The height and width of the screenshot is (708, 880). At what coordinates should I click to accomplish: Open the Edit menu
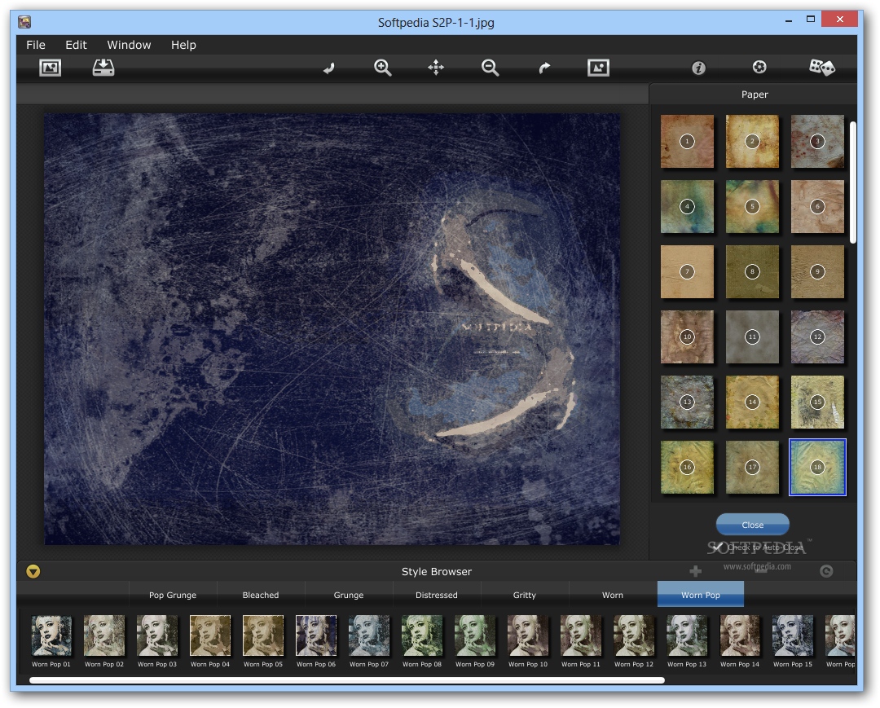click(x=76, y=45)
